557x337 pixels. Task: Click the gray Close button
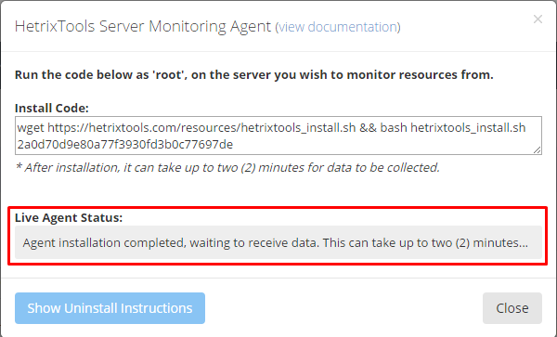pos(512,308)
